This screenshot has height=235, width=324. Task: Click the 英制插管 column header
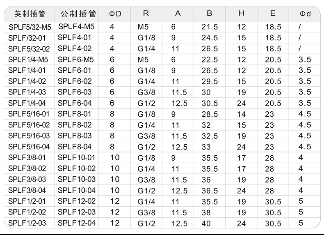pyautogui.click(x=29, y=14)
